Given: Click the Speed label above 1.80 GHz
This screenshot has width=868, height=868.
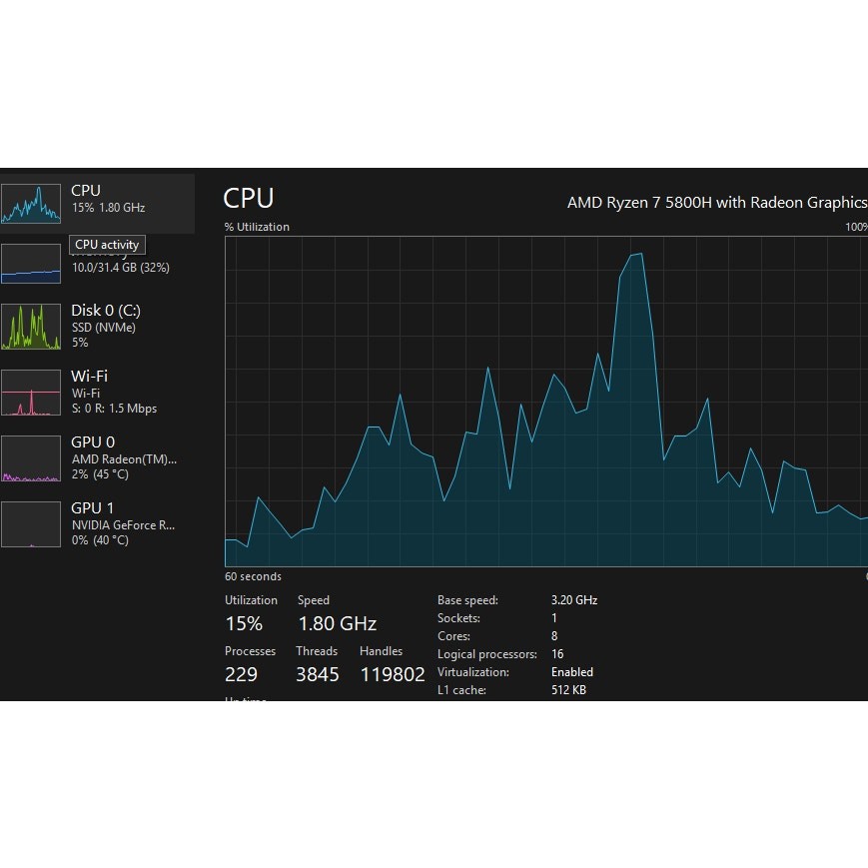Looking at the screenshot, I should coord(314,600).
